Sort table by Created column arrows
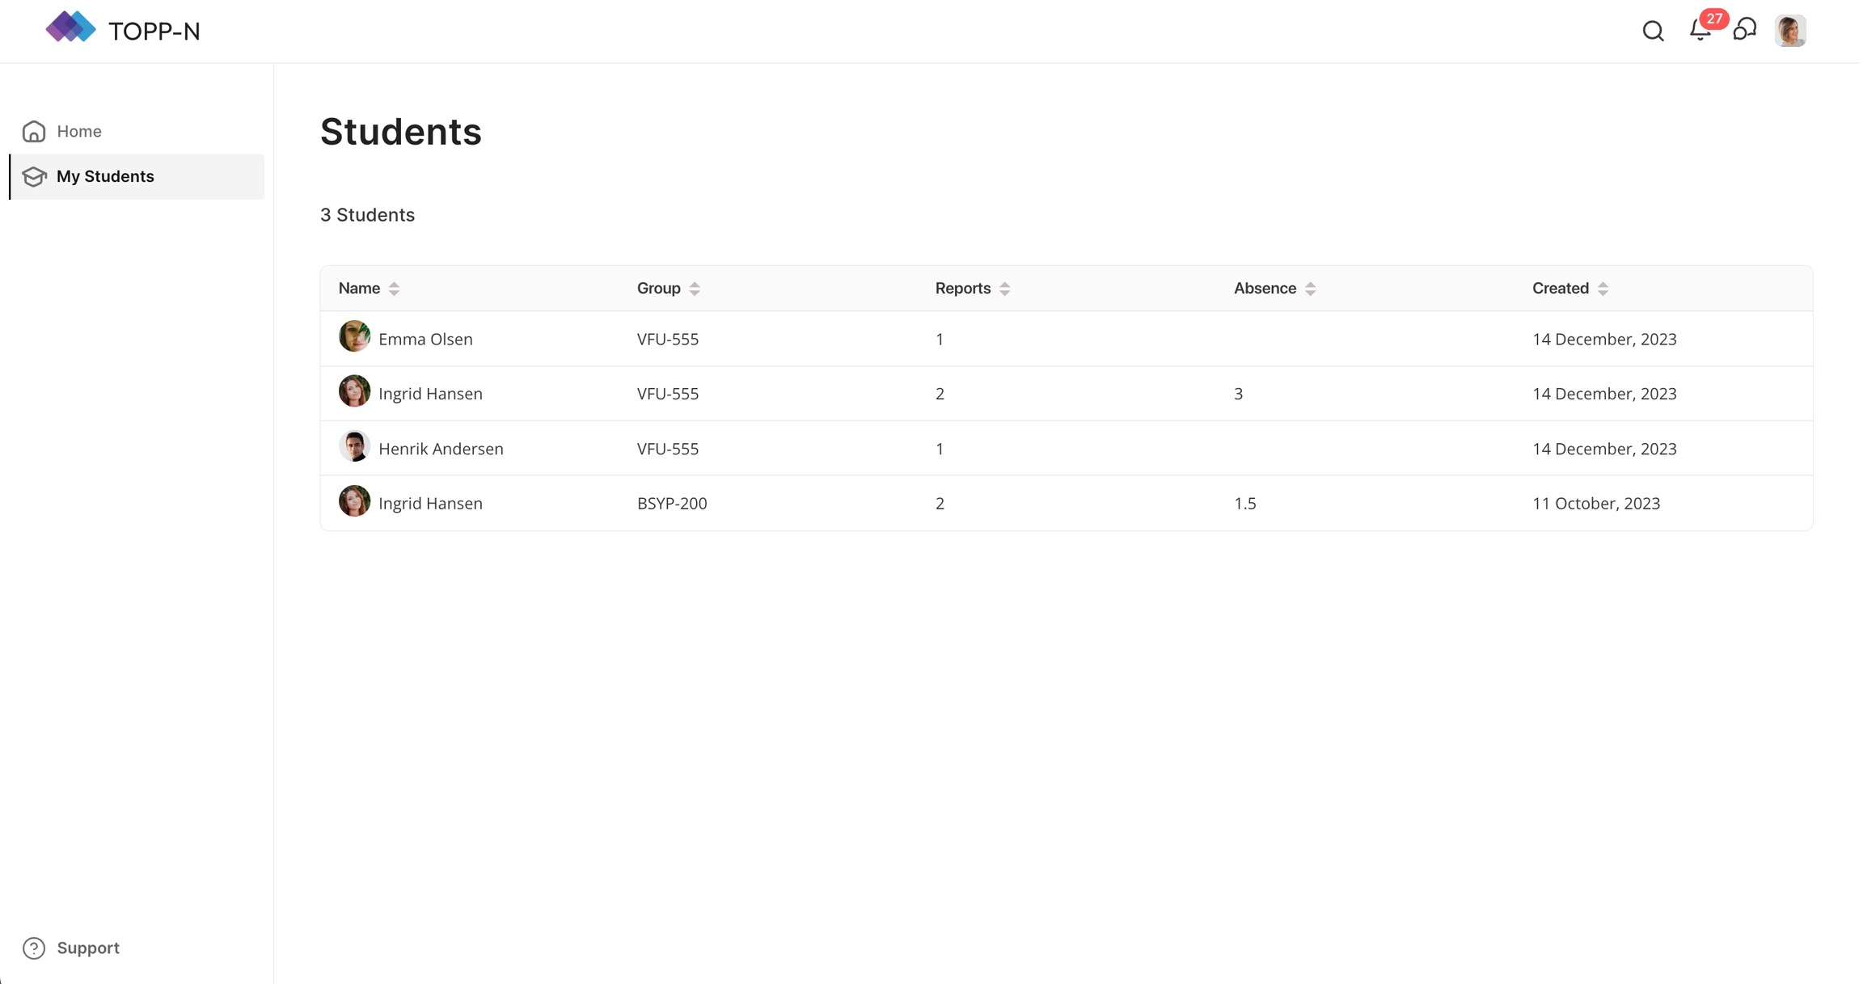The image size is (1863, 984). point(1603,289)
